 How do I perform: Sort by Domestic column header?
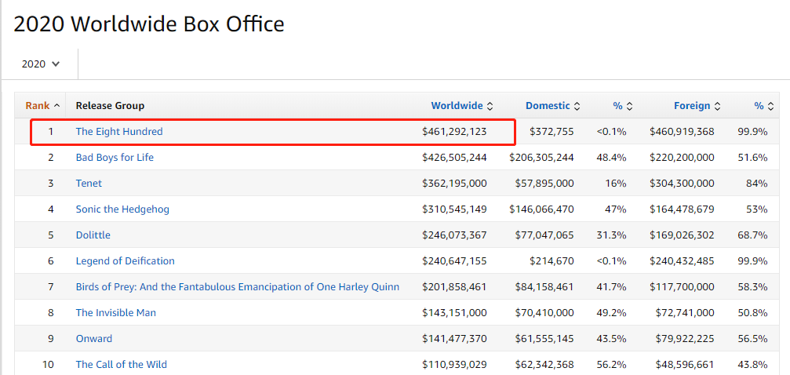[x=553, y=106]
